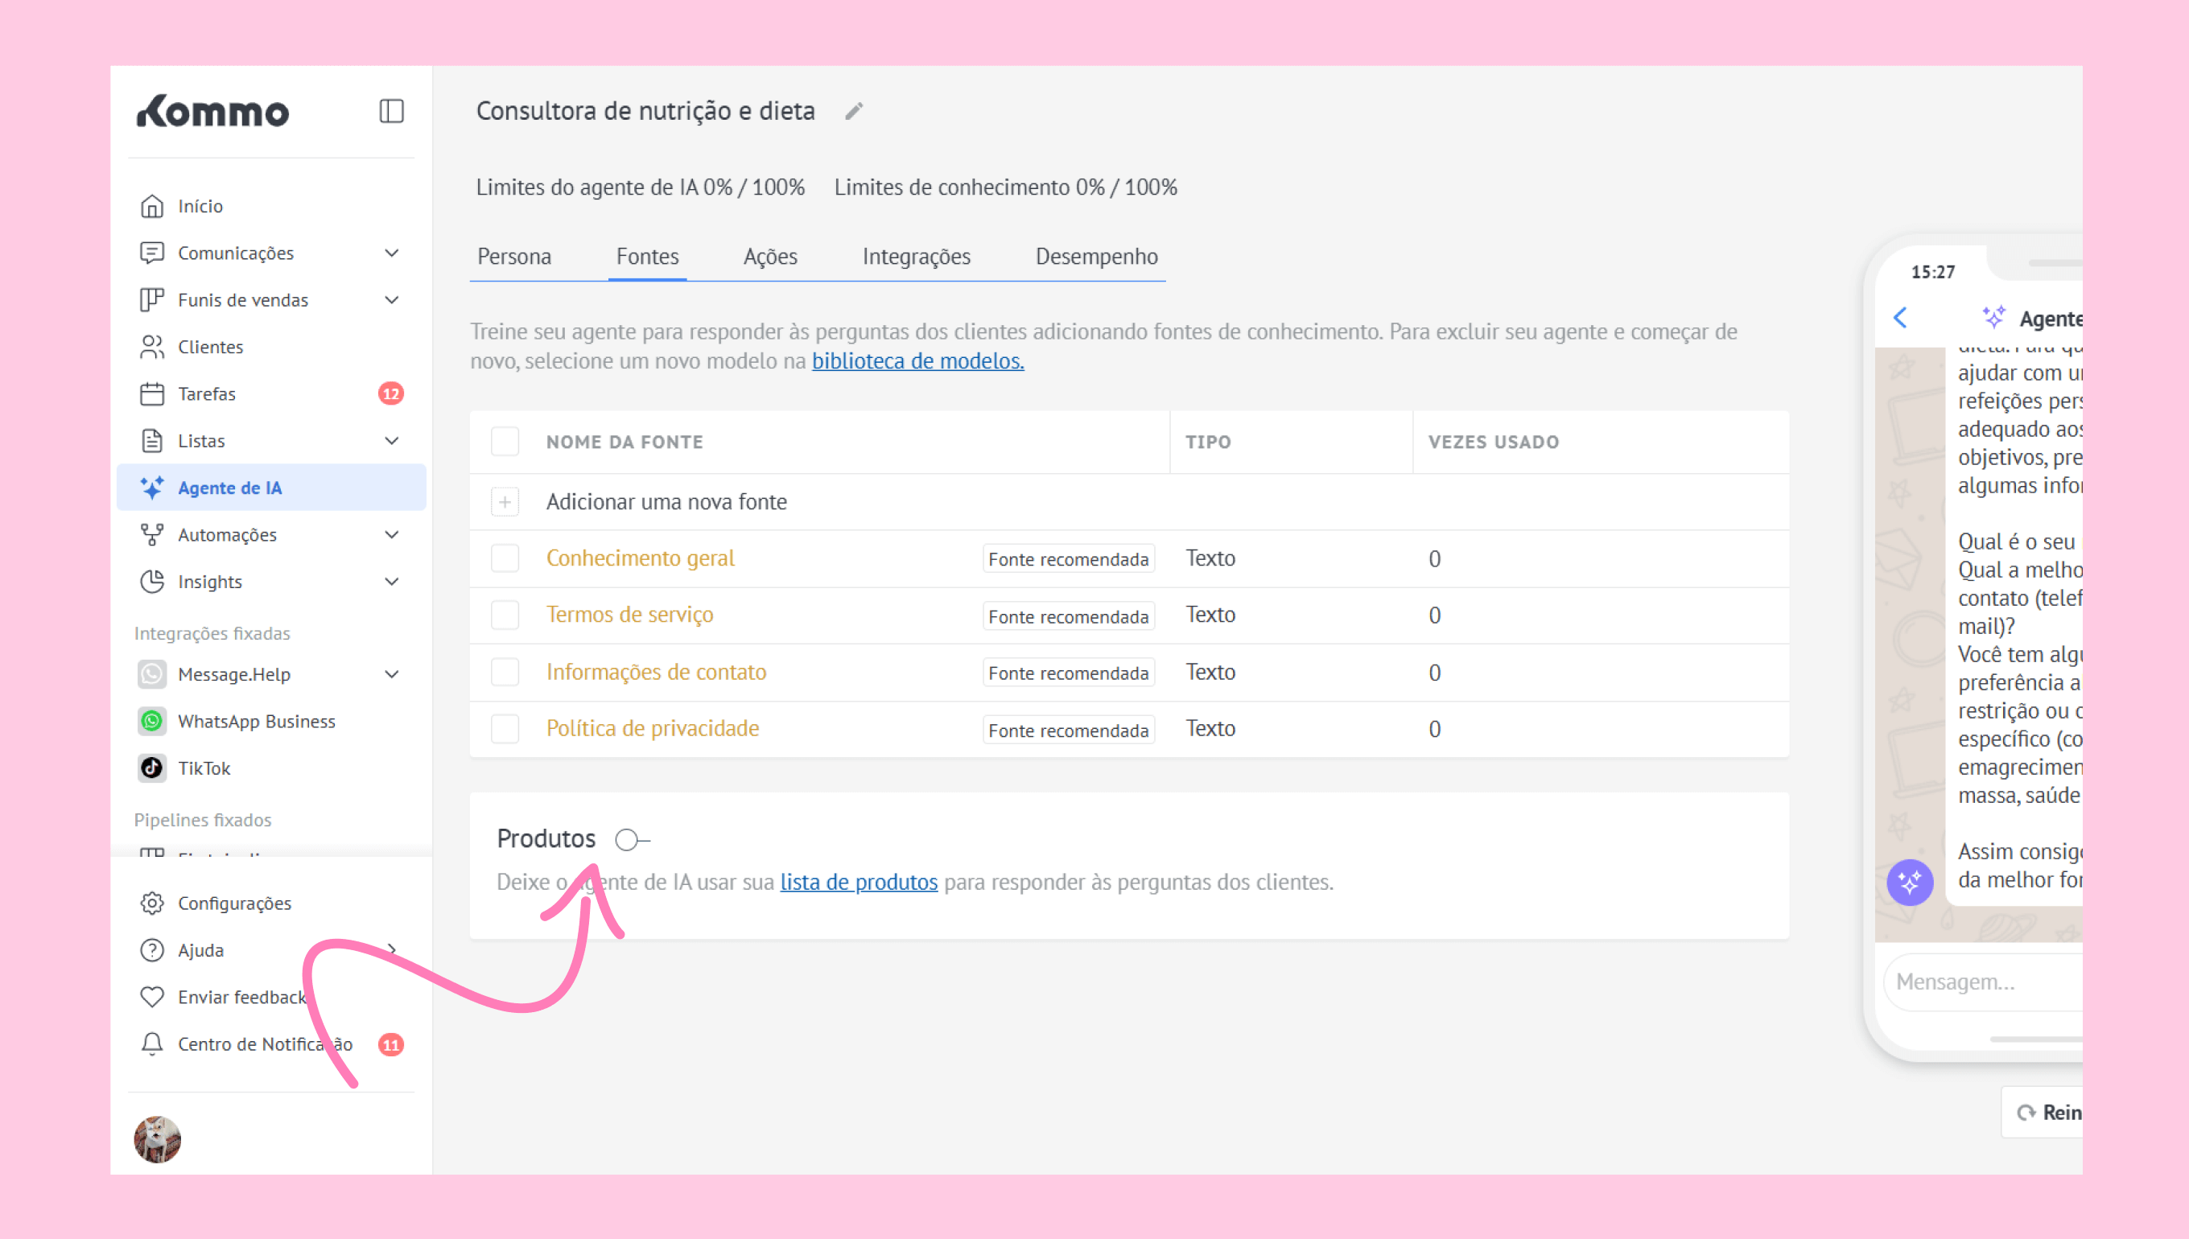The height and width of the screenshot is (1239, 2189).
Task: Click the pencil icon to rename the agent
Action: [854, 112]
